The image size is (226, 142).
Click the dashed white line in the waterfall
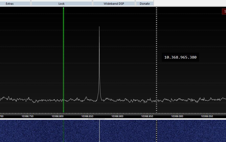pyautogui.click(x=157, y=131)
